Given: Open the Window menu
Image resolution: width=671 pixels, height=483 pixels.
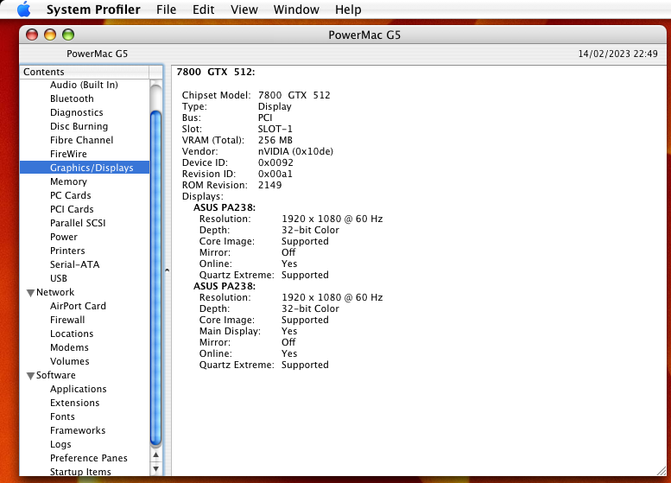Looking at the screenshot, I should 296,10.
